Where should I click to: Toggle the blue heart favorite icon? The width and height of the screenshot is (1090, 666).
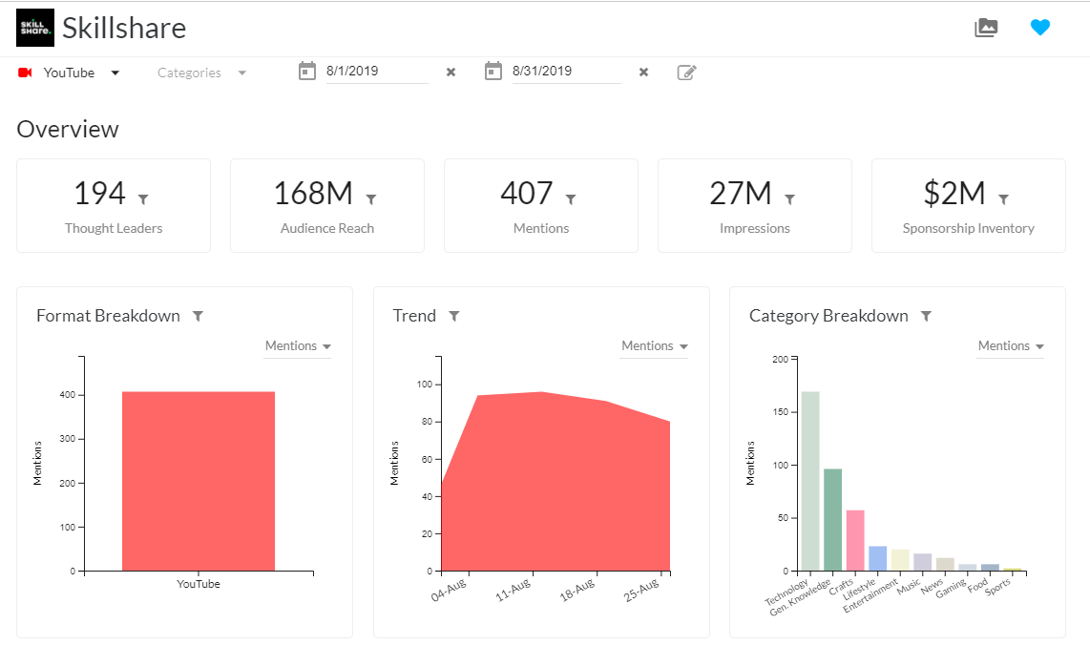point(1040,27)
